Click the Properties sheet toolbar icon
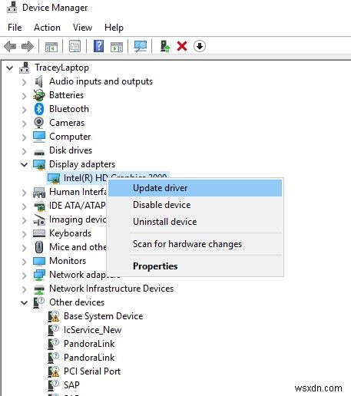 (x=75, y=46)
